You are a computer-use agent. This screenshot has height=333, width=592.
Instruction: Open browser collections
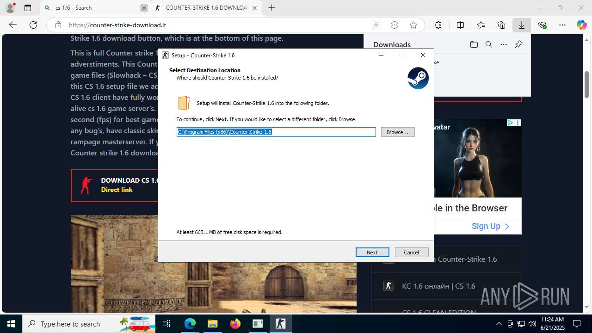tap(501, 25)
